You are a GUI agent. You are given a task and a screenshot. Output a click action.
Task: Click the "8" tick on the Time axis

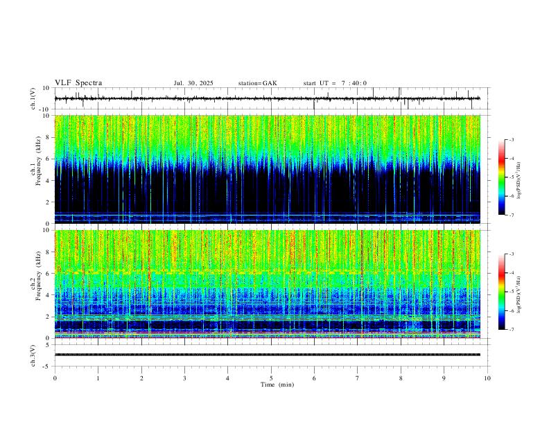pyautogui.click(x=401, y=378)
